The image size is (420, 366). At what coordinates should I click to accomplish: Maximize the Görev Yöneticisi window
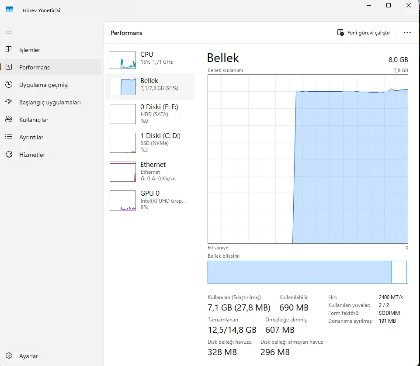tap(389, 5)
